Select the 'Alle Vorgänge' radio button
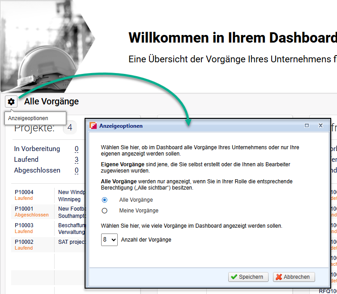This screenshot has width=337, height=294. (x=105, y=200)
